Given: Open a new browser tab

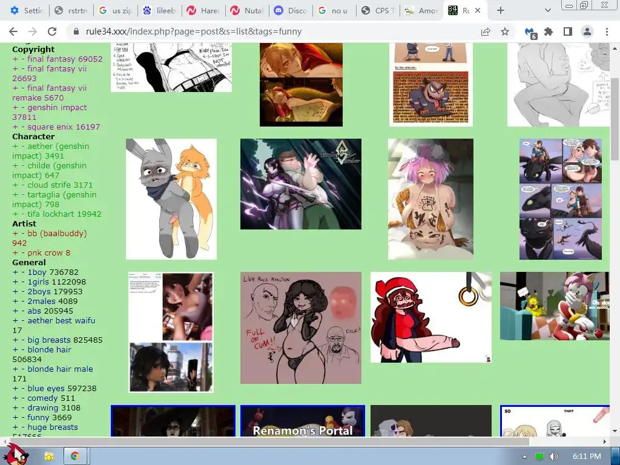Looking at the screenshot, I should click(x=501, y=11).
